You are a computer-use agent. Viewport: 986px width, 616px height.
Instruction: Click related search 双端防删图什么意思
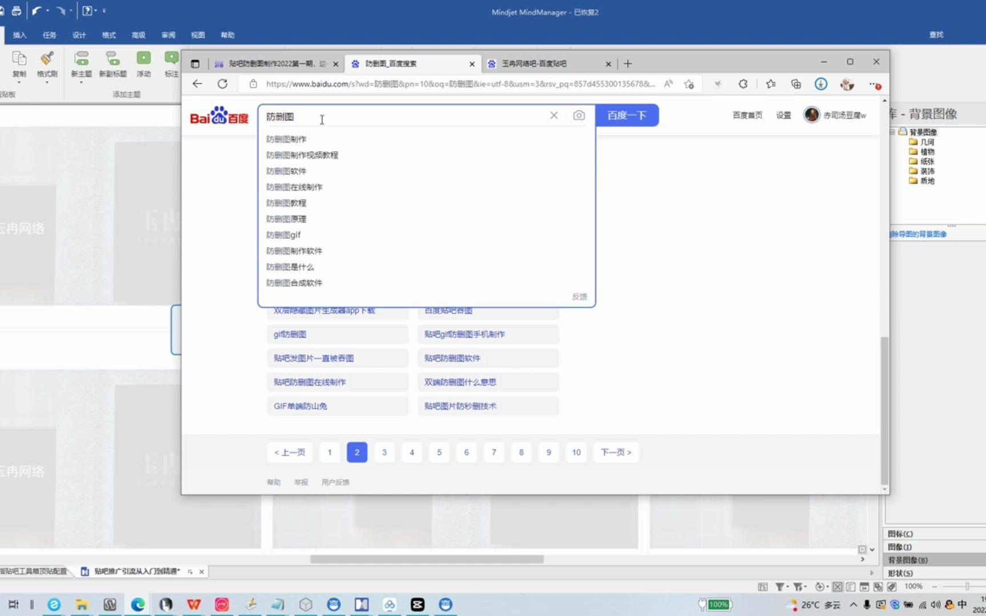(488, 382)
